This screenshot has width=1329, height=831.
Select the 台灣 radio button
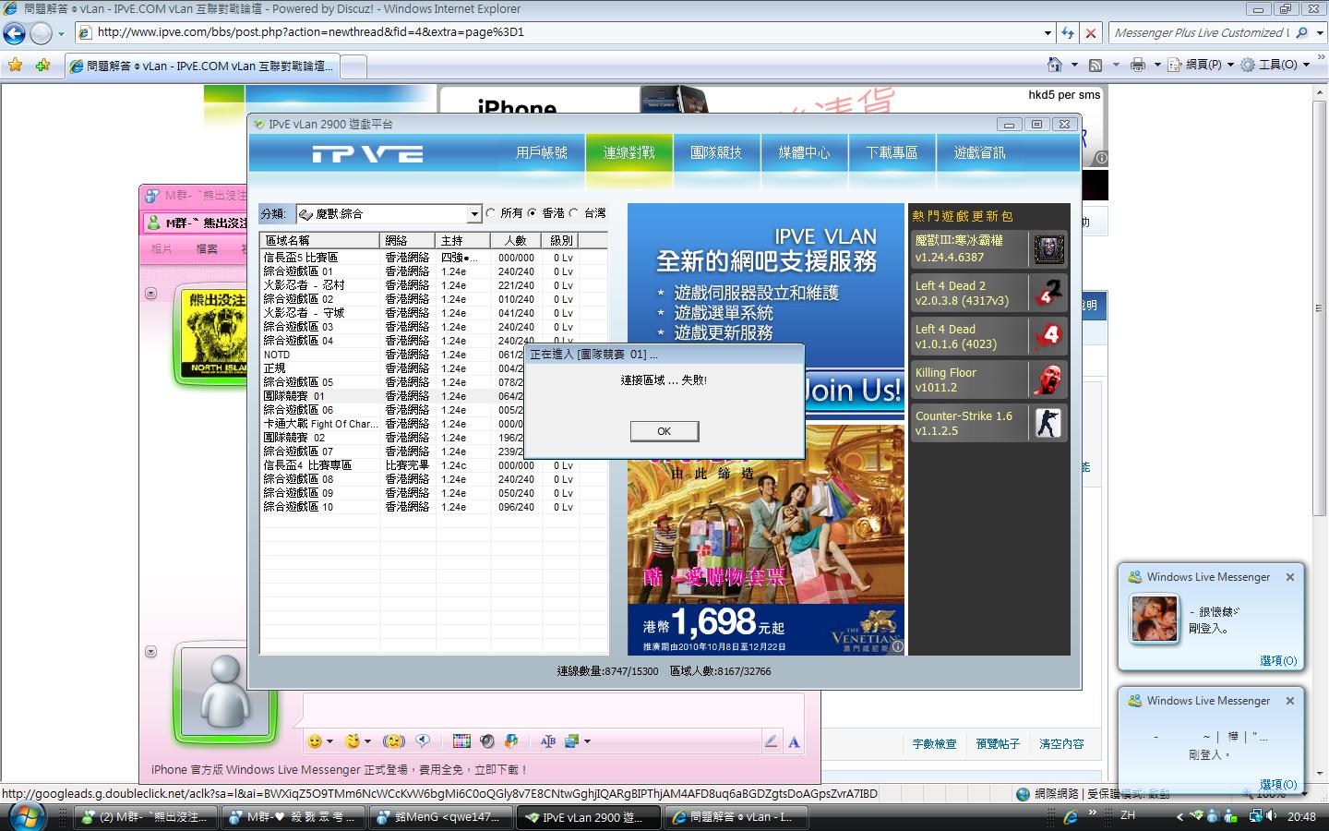[574, 213]
